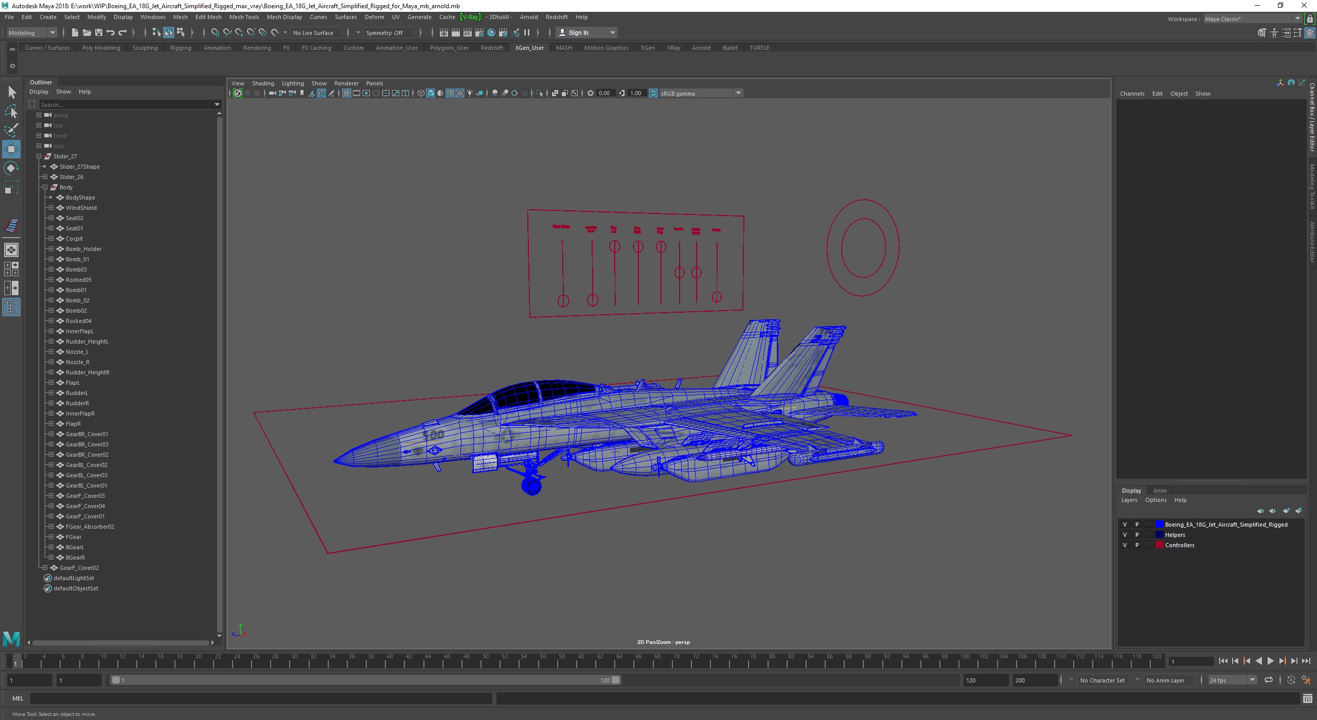
Task: Toggle playback P for Boeing_EA_18G layer
Action: [1137, 525]
